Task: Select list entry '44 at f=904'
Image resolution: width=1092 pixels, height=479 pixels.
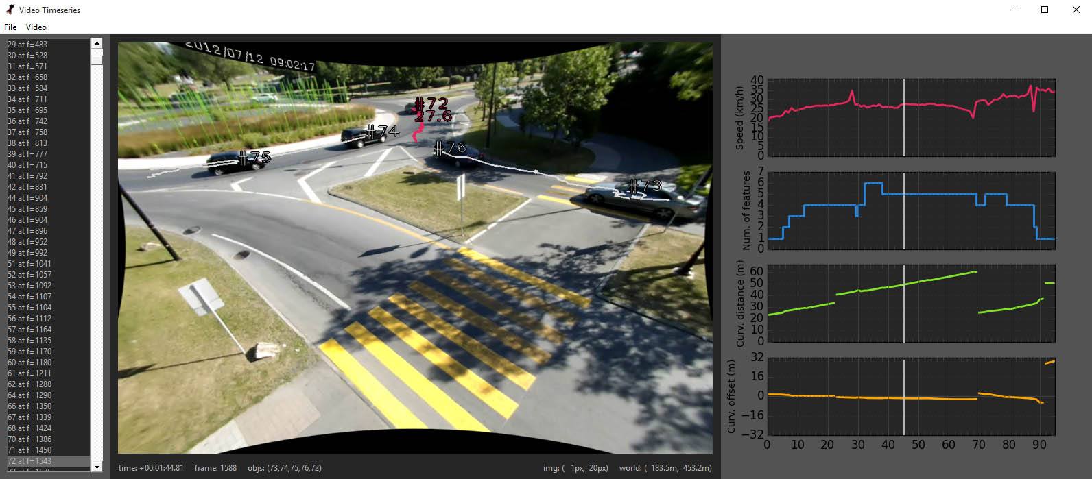Action: (x=48, y=198)
